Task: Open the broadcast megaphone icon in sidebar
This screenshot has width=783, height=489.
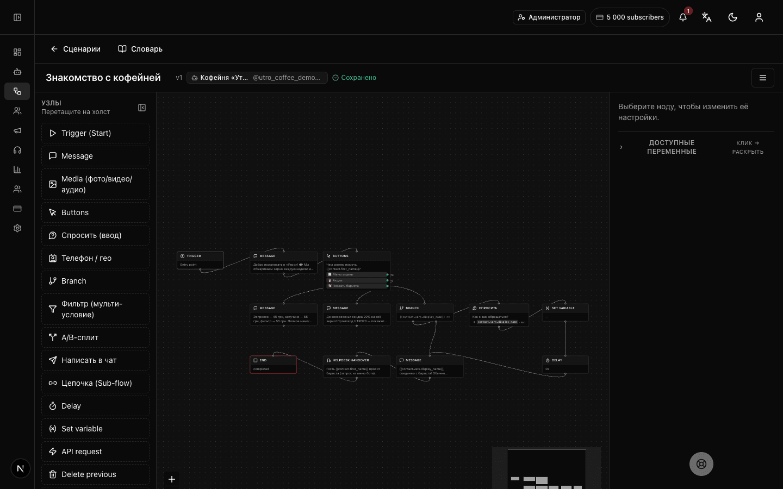Action: tap(17, 130)
